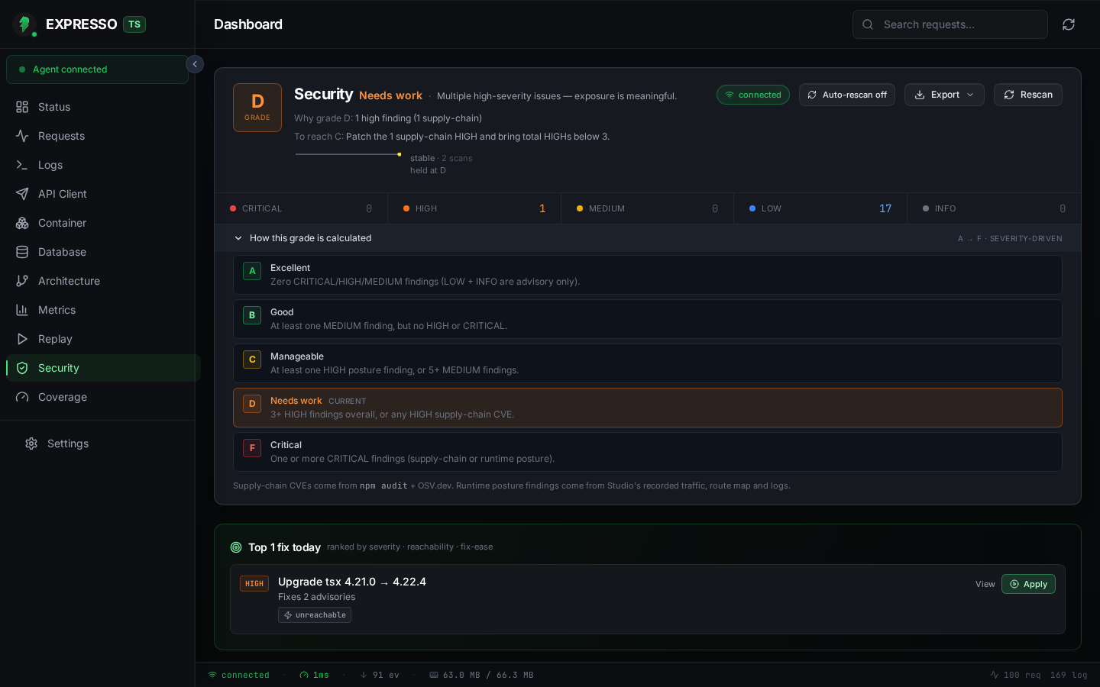Click the unreachable tag
This screenshot has width=1100, height=687.
(315, 615)
